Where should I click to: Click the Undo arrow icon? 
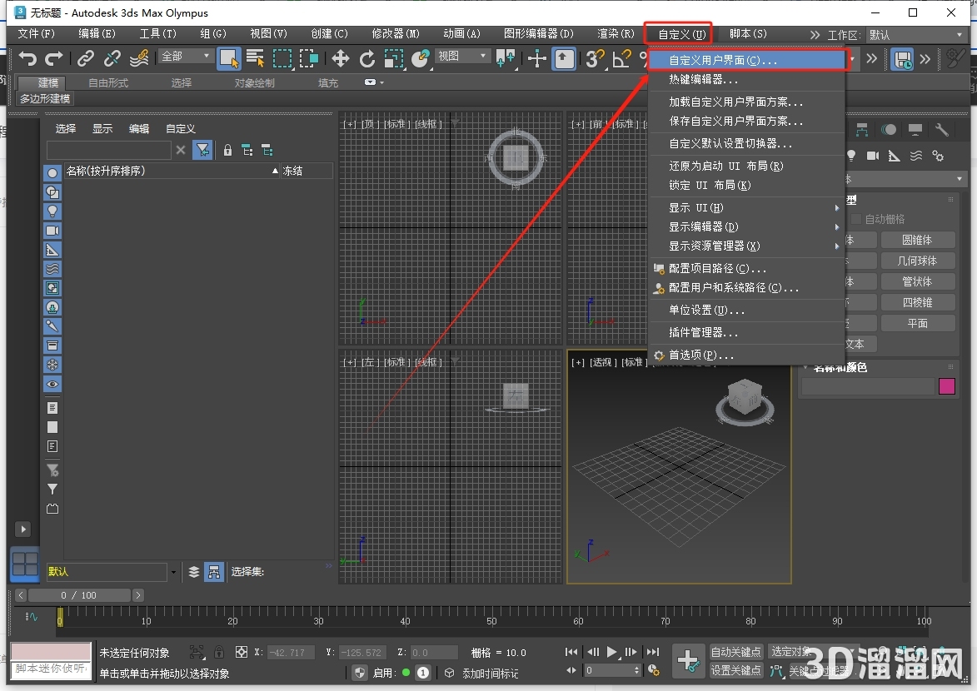coord(27,58)
